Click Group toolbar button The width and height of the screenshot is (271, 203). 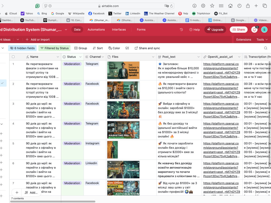80,48
